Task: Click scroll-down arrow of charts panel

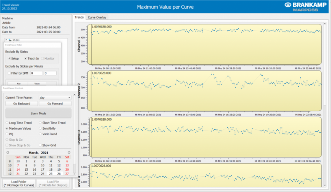Action: 325,186
